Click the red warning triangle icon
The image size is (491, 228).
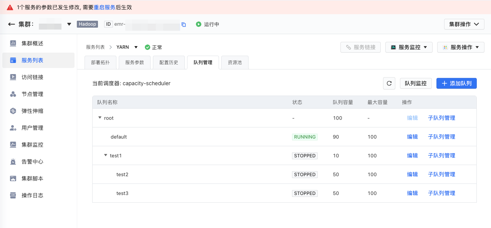tap(10, 7)
